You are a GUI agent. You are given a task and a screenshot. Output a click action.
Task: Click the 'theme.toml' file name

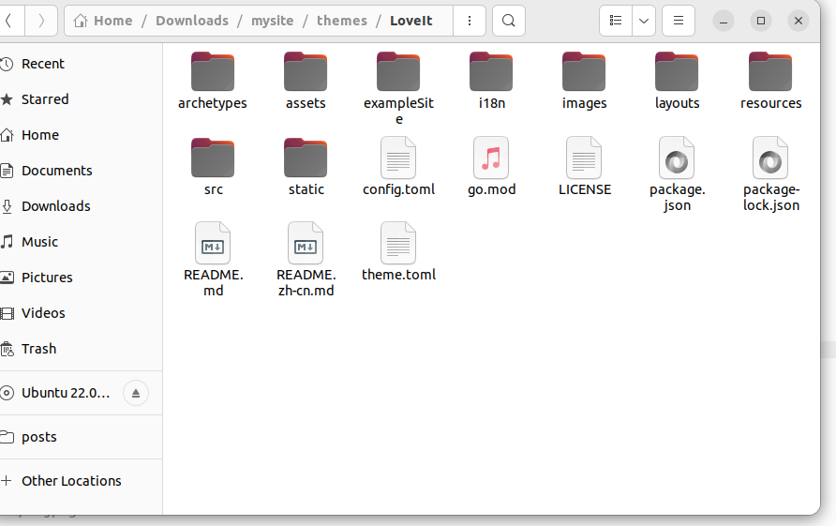[x=399, y=275]
